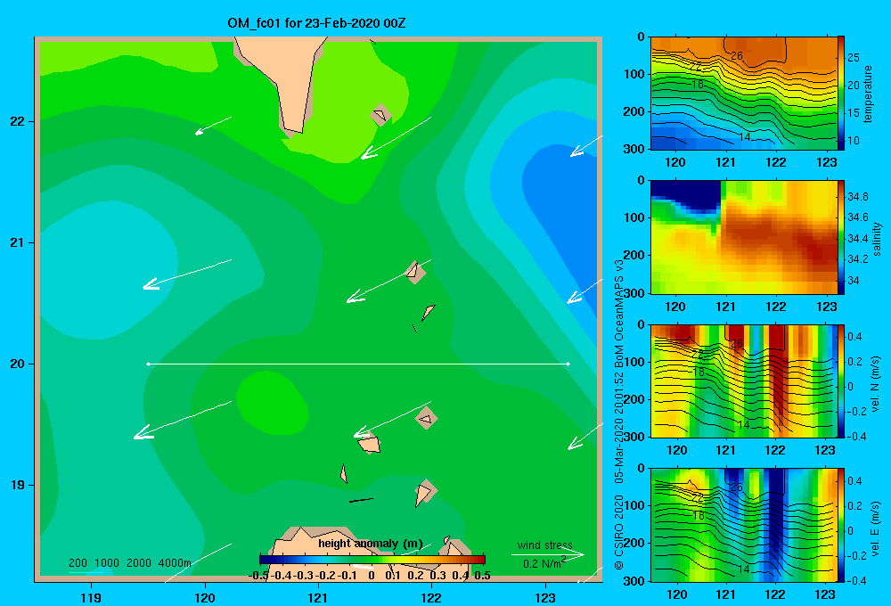Screen dimensions: 891x606
Task: Click the longitude 120 label under main map
Action: click(x=205, y=597)
